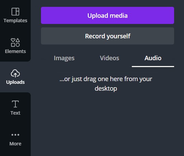Select the Uploads cloud arrow icon
Screen dimensions: 184x156
(x=15, y=73)
